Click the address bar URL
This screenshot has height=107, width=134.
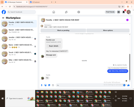[32, 7]
